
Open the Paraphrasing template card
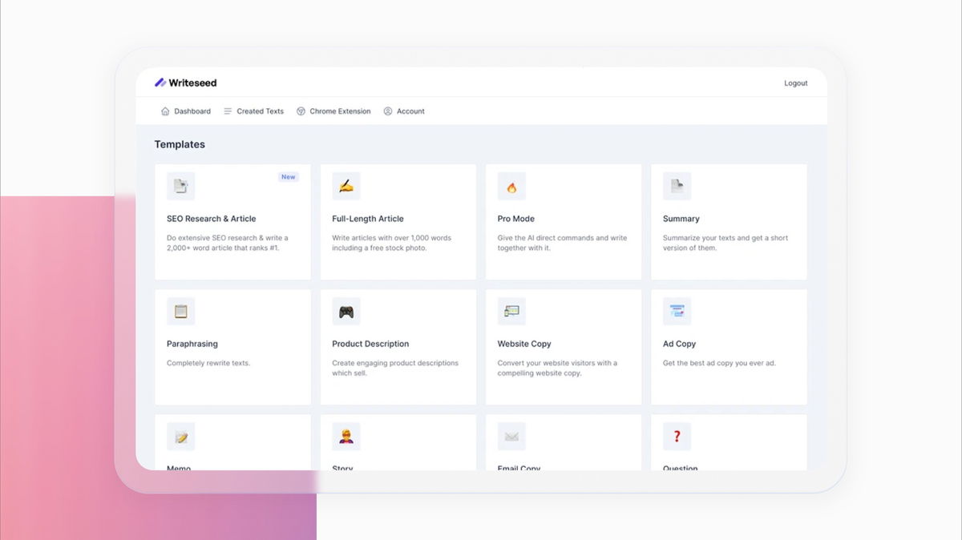[232, 346]
